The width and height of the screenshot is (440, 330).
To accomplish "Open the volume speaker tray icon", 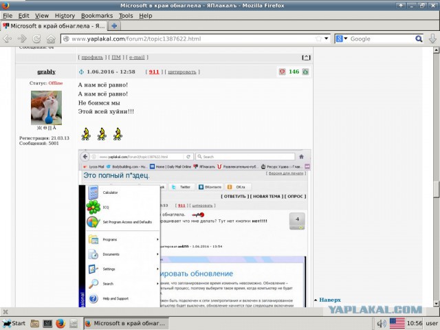I will (382, 324).
